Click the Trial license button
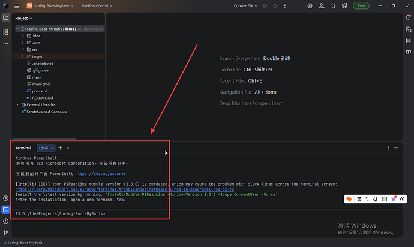 (x=361, y=6)
